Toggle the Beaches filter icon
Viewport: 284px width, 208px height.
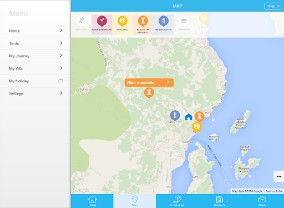122,24
